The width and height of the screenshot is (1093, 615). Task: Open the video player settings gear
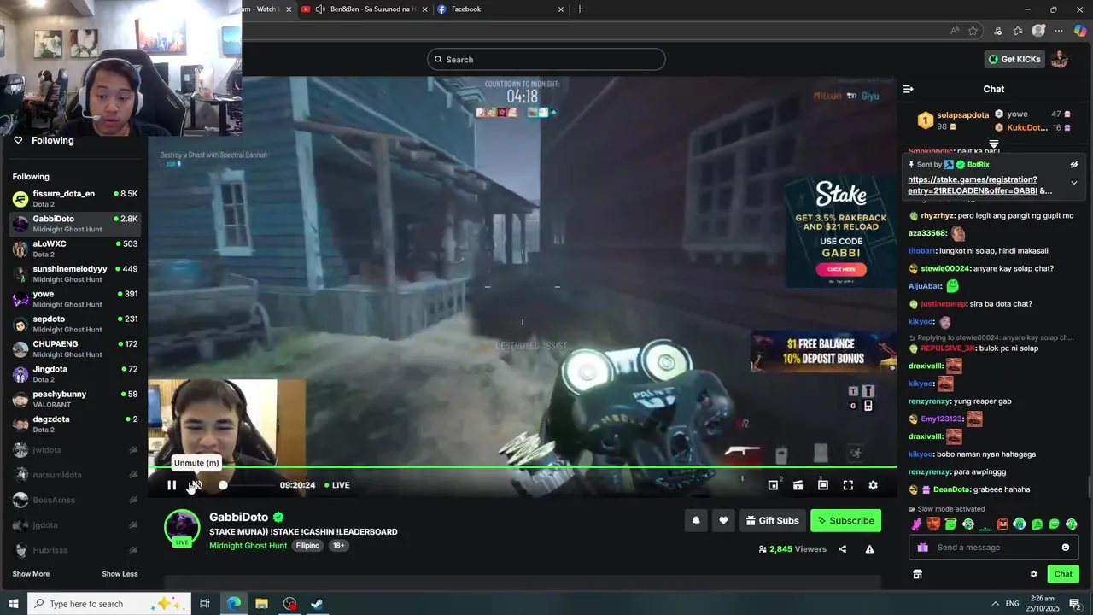pyautogui.click(x=873, y=485)
